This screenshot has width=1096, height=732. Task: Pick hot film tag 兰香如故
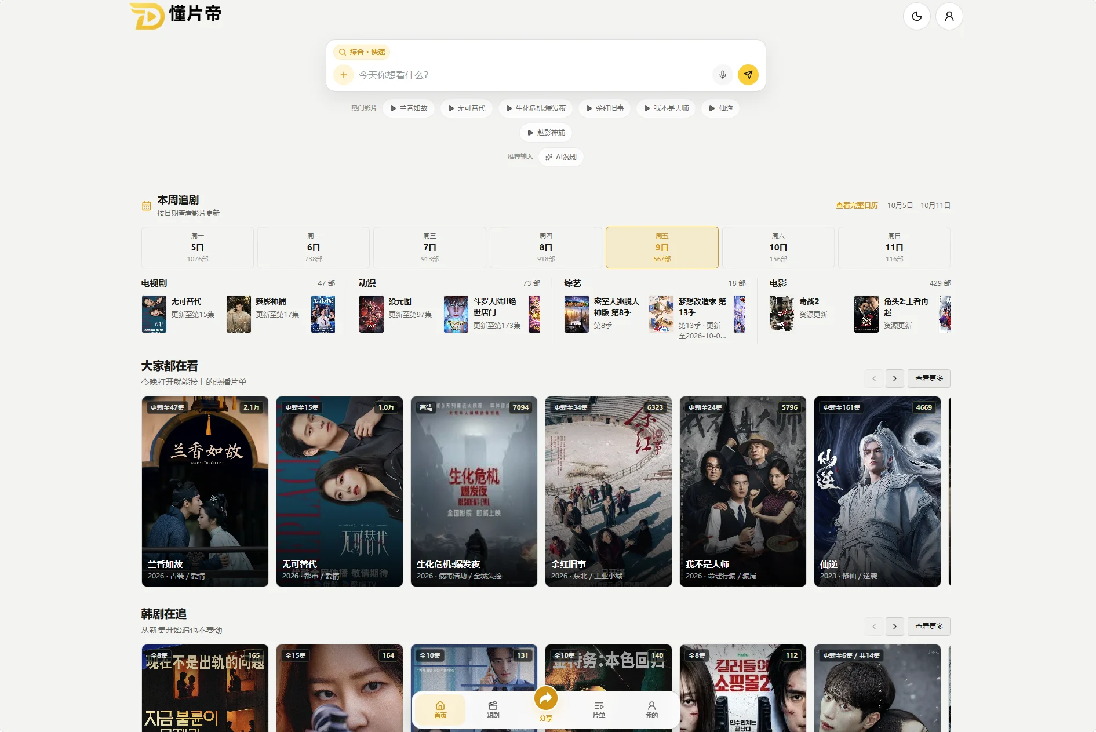[x=409, y=108]
